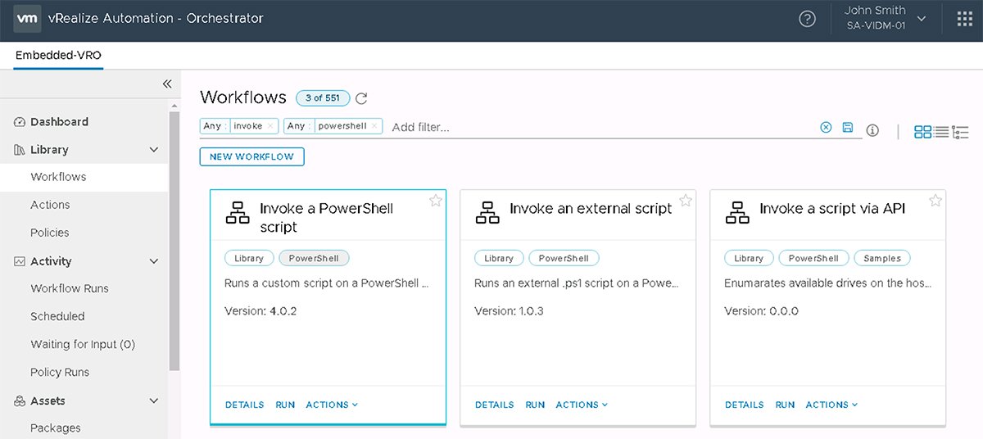Viewport: 983px width, 439px height.
Task: Open the John Smith user menu
Action: coord(886,18)
